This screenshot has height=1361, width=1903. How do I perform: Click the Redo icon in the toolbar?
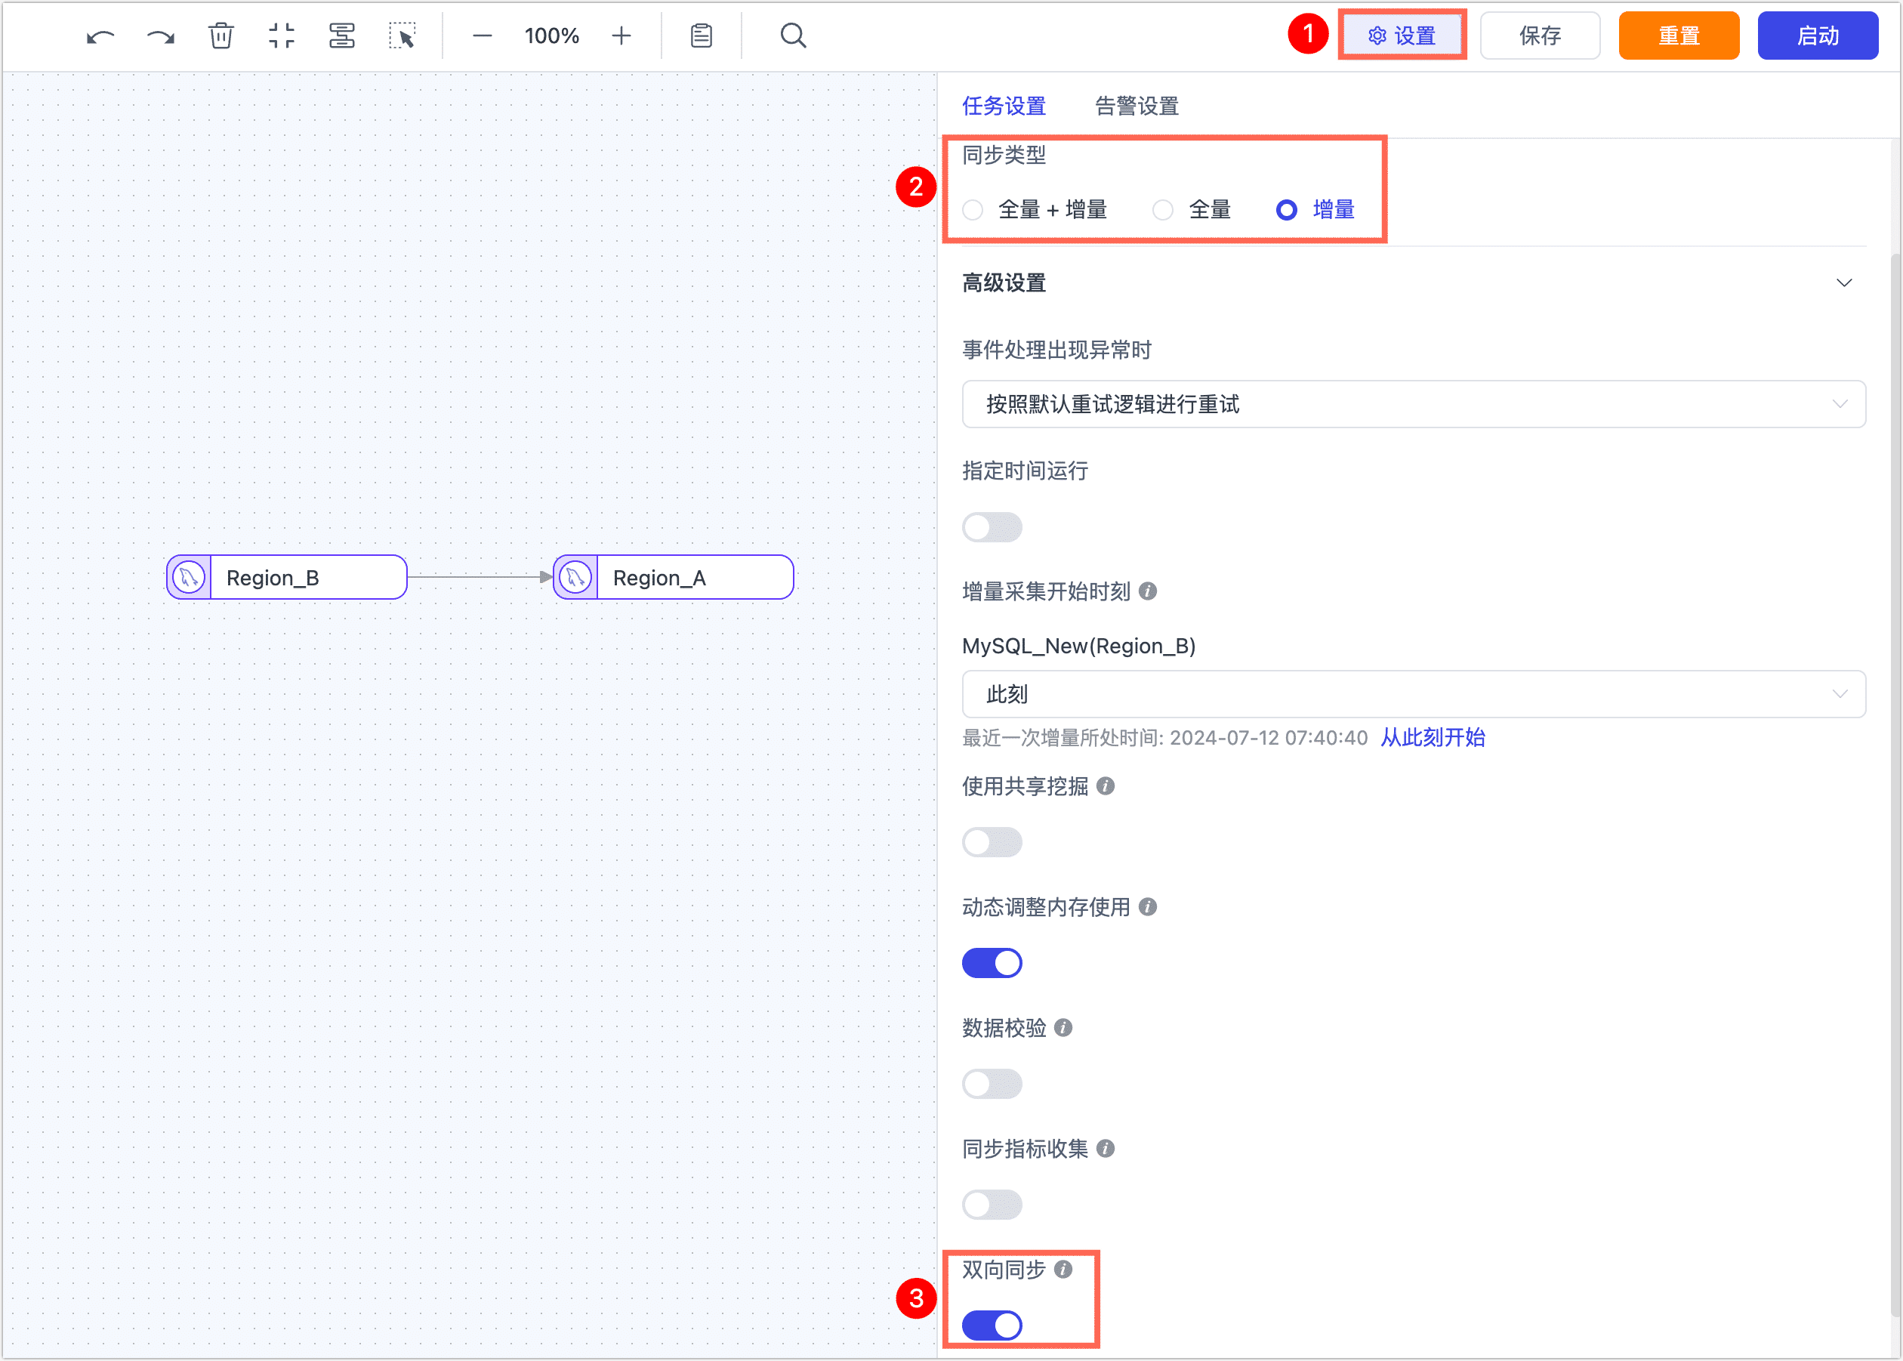(x=159, y=35)
